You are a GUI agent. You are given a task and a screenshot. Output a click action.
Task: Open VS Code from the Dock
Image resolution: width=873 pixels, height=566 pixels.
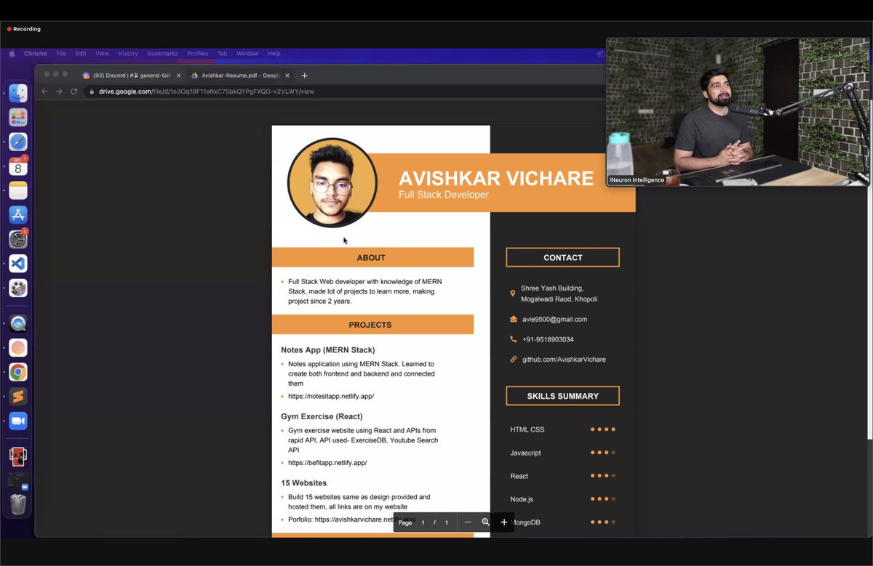tap(17, 263)
